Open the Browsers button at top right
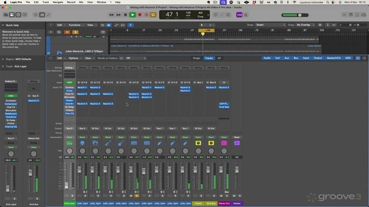This screenshot has height=207, width=369. (x=364, y=15)
